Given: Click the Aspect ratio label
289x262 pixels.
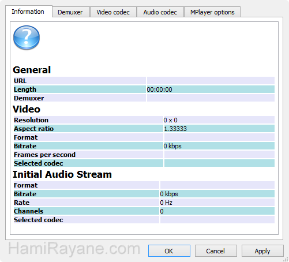Looking at the screenshot, I should (33, 129).
